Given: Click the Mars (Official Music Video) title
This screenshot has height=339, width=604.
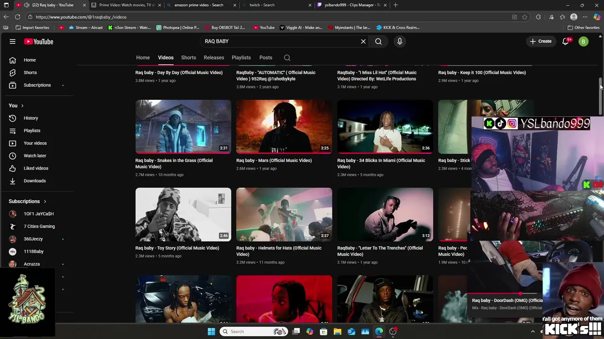Looking at the screenshot, I should pos(274,161).
